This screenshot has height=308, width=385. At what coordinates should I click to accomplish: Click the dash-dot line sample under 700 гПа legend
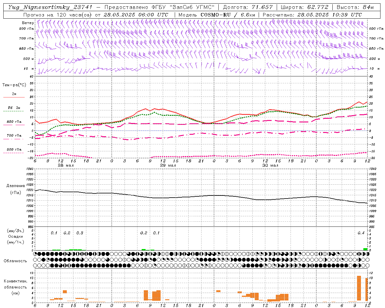coord(14,139)
